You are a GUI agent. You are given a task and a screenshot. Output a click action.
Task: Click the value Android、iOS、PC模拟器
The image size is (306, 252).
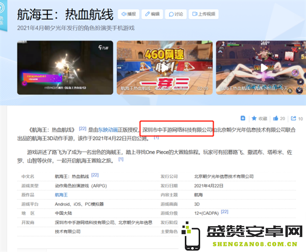coord(79,204)
